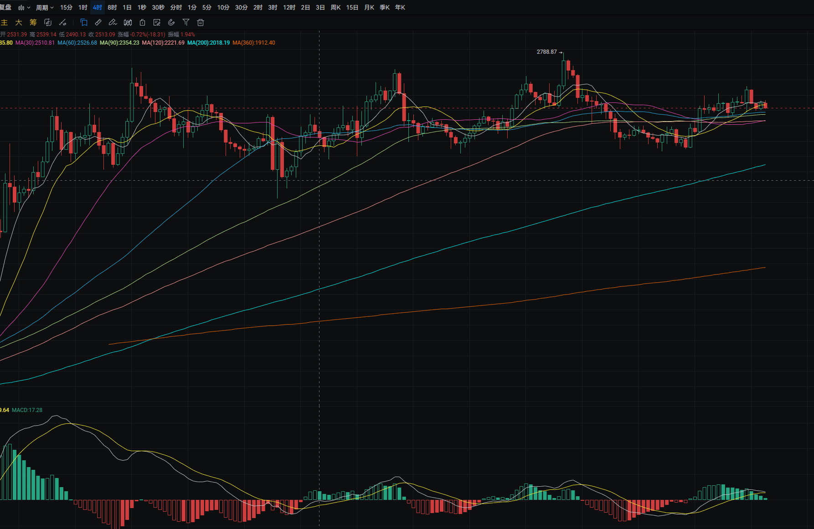Click the trend line signal icon
Screen dimensions: 814x529
[x=63, y=22]
